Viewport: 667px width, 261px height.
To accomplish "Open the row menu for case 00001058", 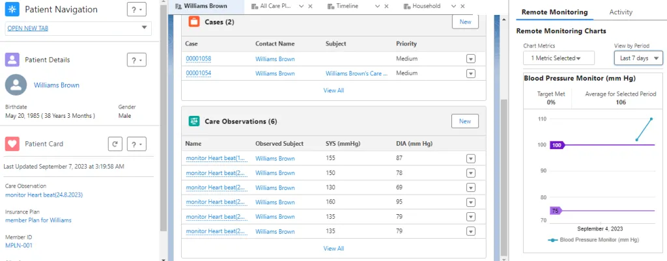I will pyautogui.click(x=470, y=59).
